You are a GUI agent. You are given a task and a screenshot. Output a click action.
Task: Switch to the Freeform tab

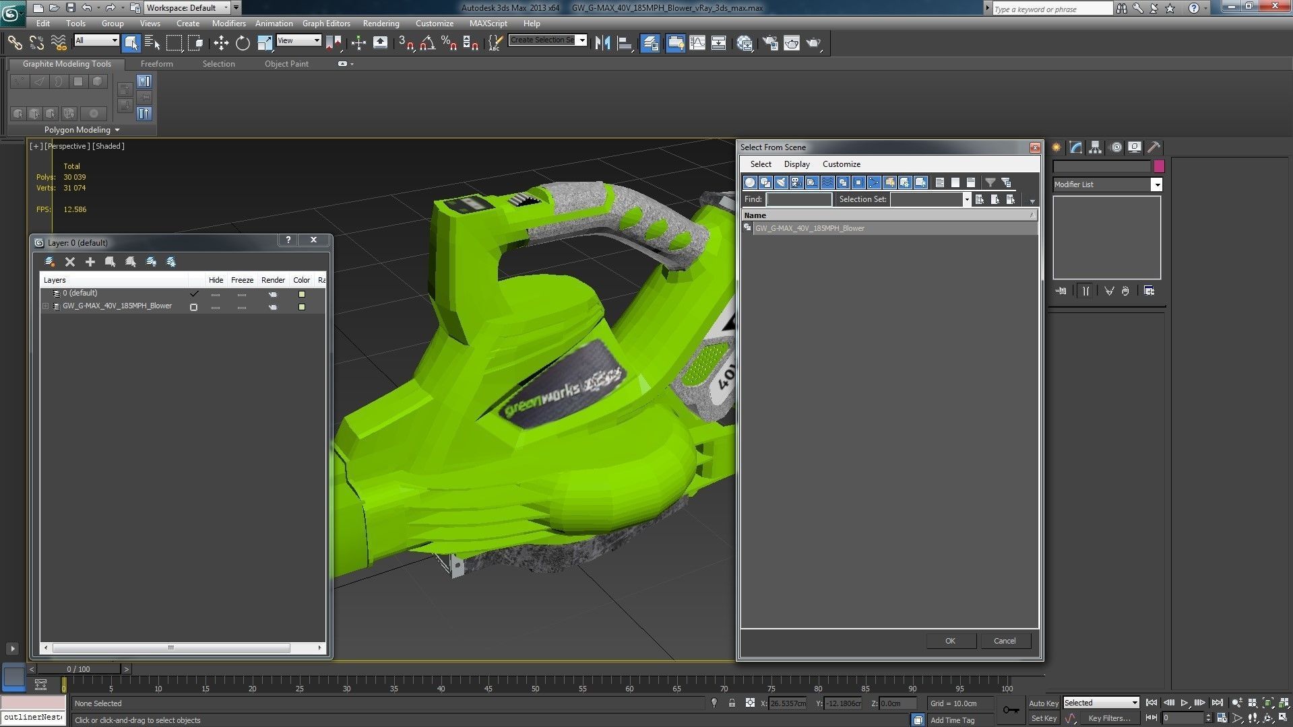(x=156, y=64)
